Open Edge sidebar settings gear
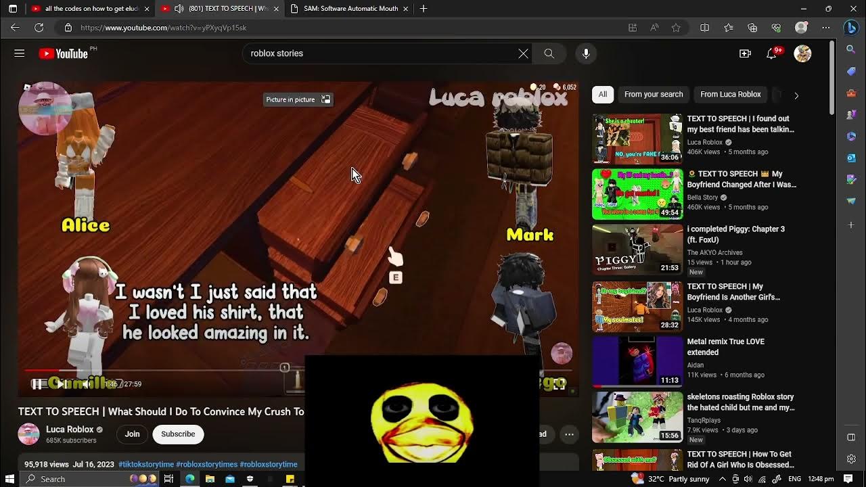The width and height of the screenshot is (866, 487). coord(851,459)
